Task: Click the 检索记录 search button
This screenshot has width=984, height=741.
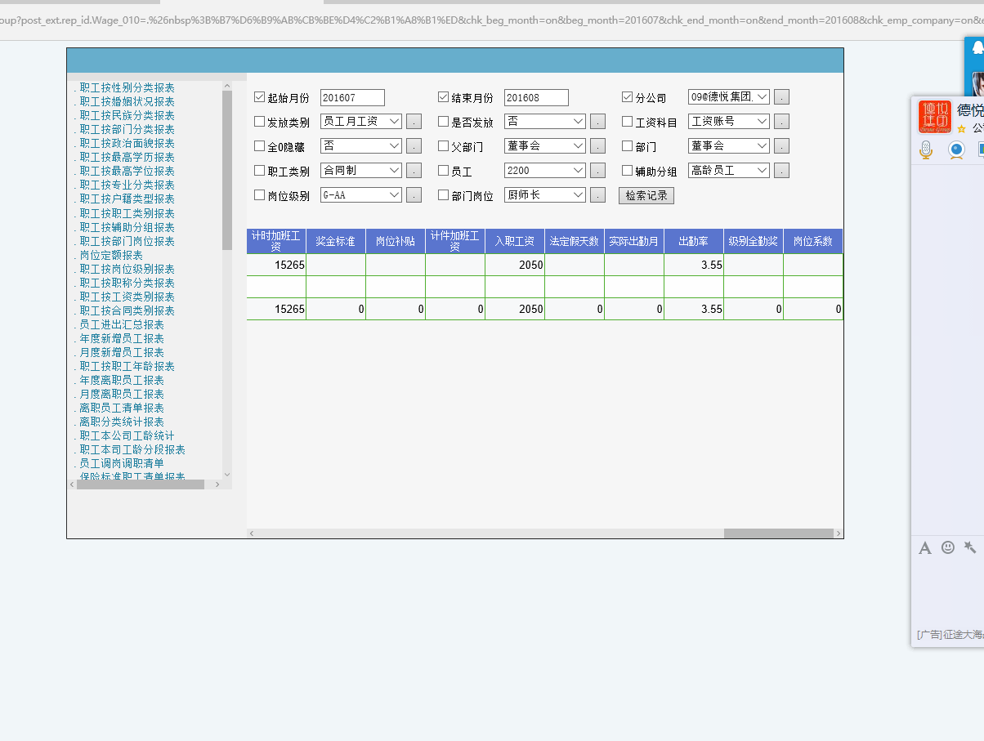Action: (646, 195)
